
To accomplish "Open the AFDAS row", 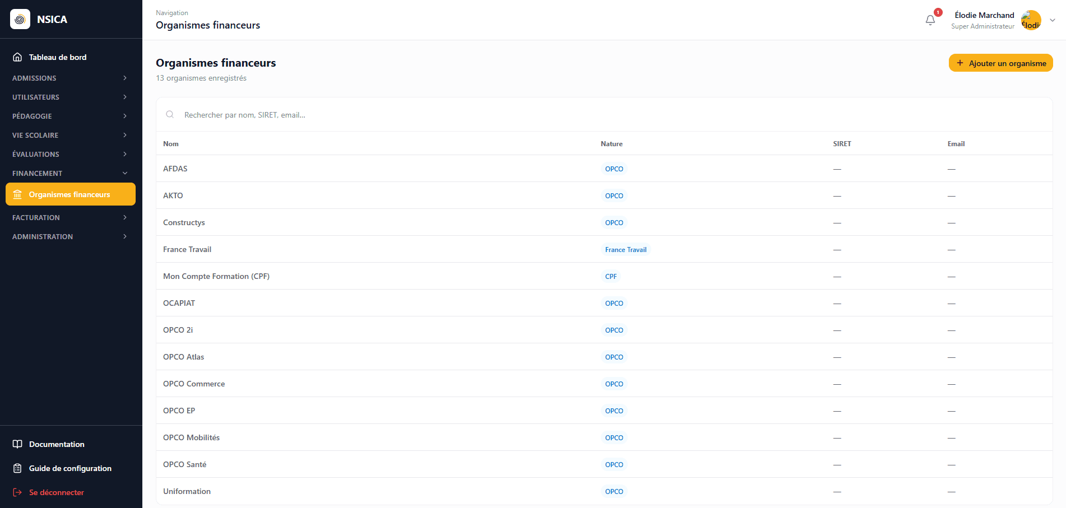I will point(604,169).
